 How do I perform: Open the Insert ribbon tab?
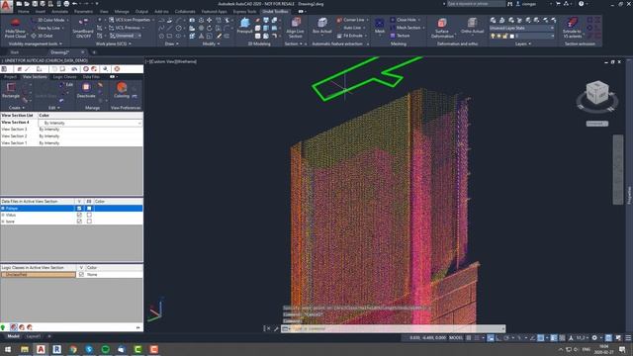point(41,11)
